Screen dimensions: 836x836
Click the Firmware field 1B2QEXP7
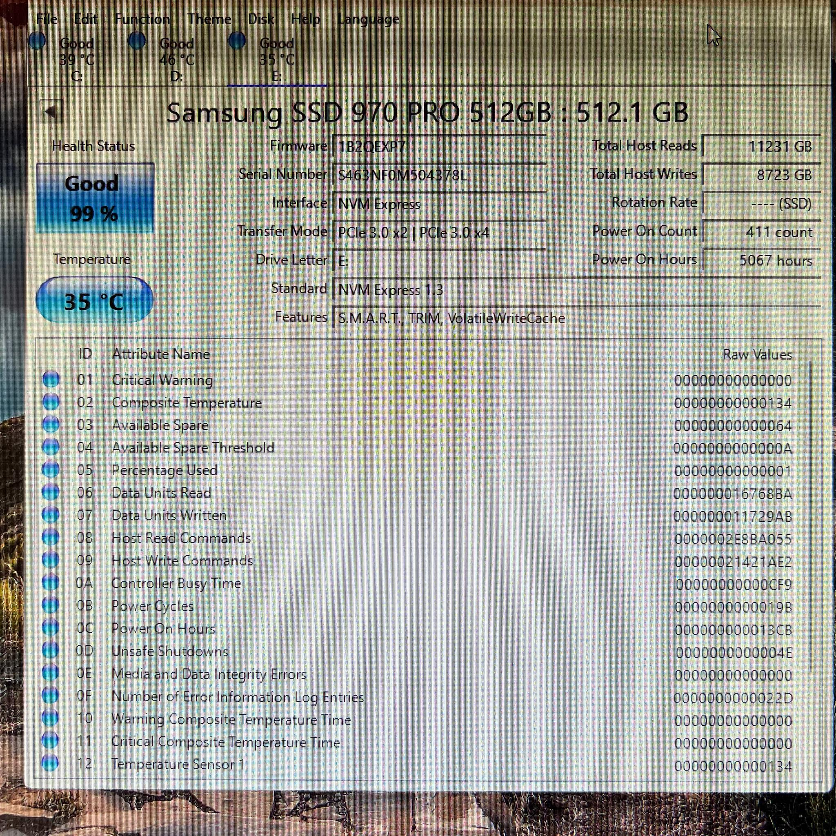pos(439,146)
